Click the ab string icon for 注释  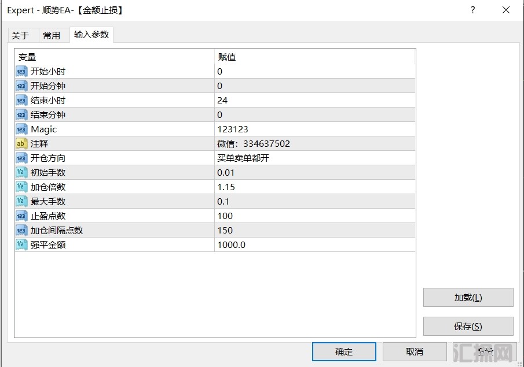point(21,144)
